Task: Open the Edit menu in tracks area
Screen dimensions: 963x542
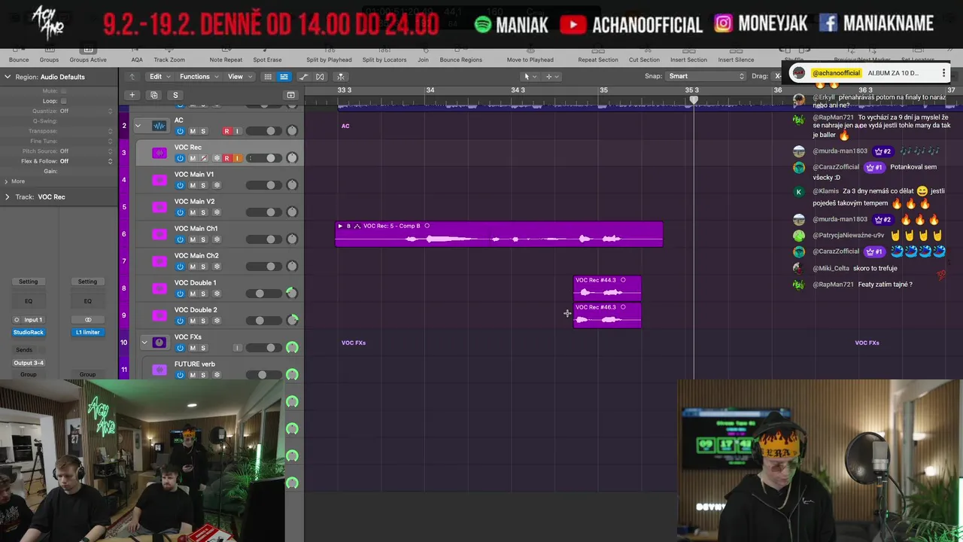Action: tap(159, 77)
